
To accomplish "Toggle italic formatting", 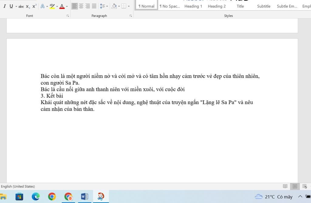I will click(x=5, y=6).
